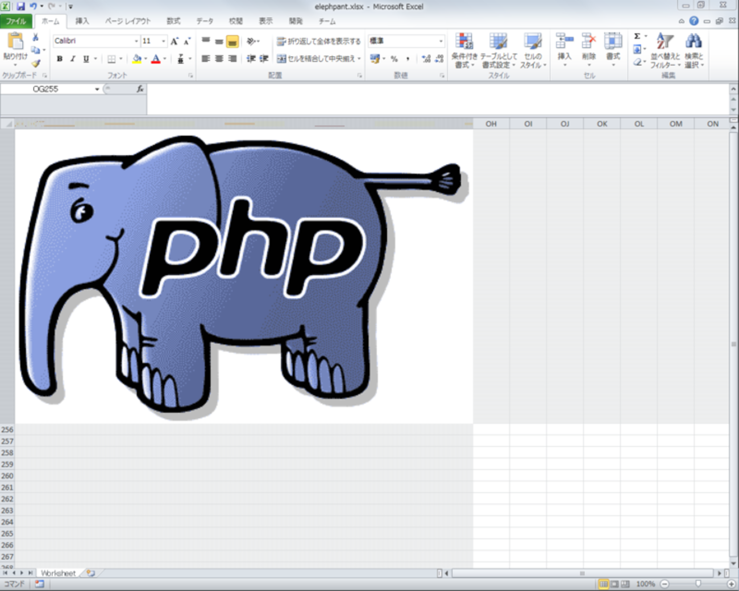The height and width of the screenshot is (591, 739).
Task: Select the Worksheet sheet tab
Action: pos(58,573)
